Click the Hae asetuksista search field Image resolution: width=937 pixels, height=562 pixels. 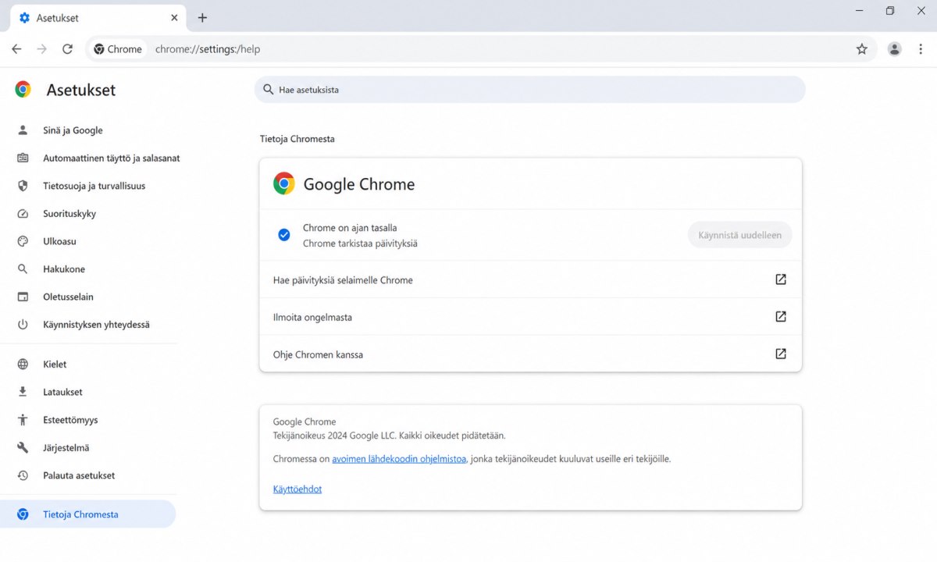[529, 90]
